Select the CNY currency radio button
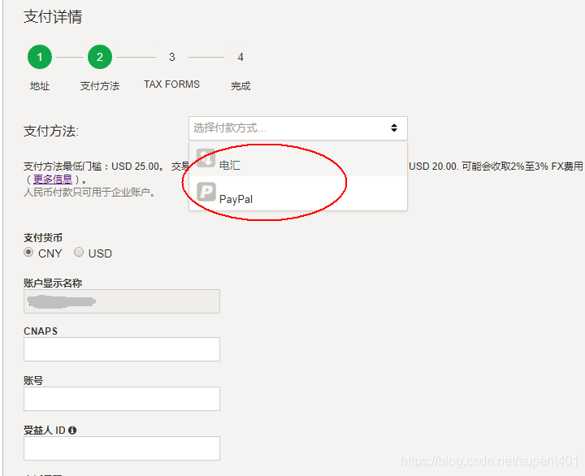The height and width of the screenshot is (476, 585). click(28, 252)
